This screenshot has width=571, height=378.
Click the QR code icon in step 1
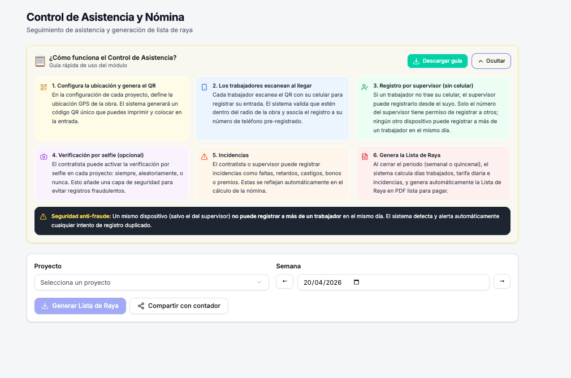(x=44, y=87)
